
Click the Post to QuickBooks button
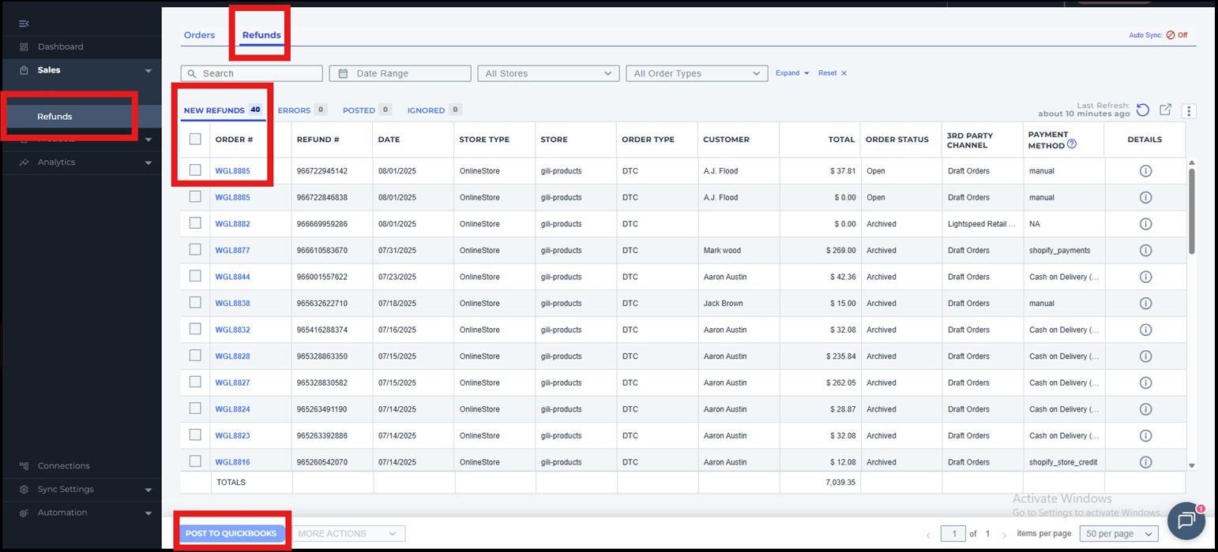click(x=231, y=534)
